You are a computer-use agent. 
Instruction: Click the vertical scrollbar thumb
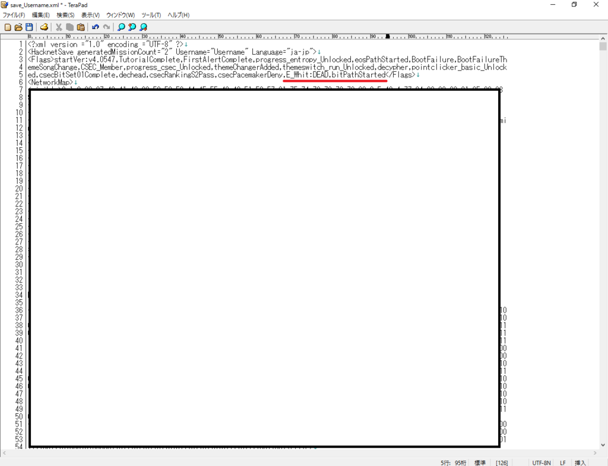point(603,46)
